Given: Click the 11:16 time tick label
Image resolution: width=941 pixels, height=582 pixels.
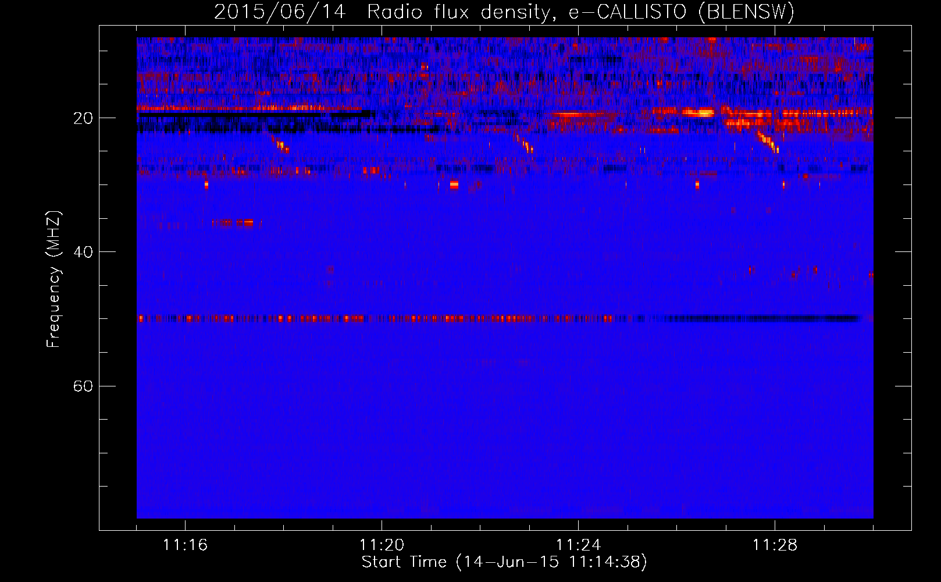Looking at the screenshot, I should click(x=185, y=545).
